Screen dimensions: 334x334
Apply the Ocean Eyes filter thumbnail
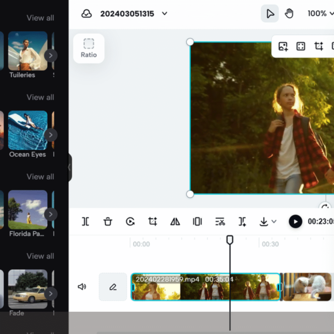point(28,130)
